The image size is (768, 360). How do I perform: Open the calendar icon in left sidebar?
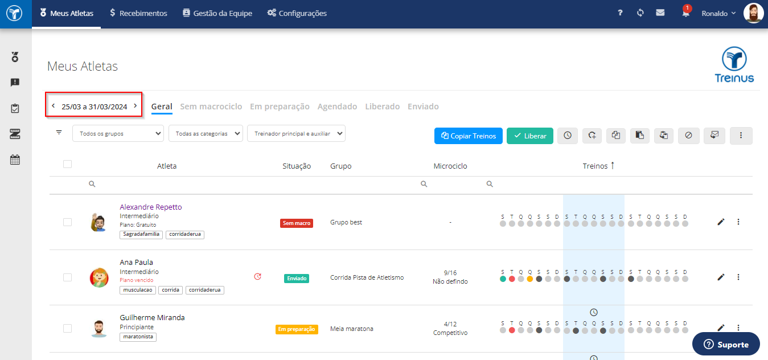pos(15,159)
